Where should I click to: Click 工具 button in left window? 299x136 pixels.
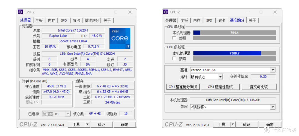(76, 125)
